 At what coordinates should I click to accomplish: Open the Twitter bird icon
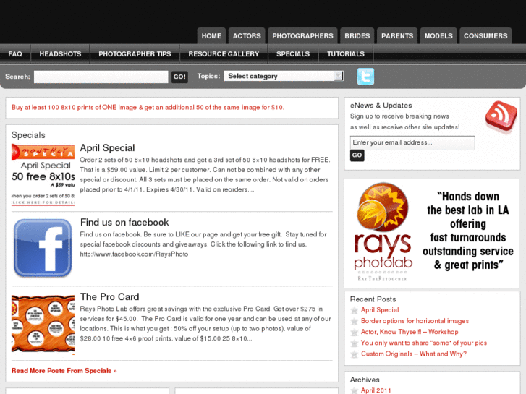(x=365, y=77)
